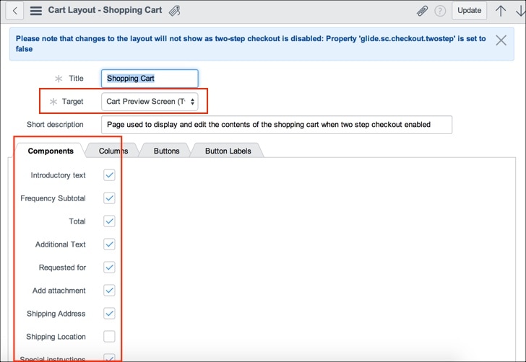Viewport: 526px width, 362px height.
Task: Click the Short description field
Action: pos(277,125)
